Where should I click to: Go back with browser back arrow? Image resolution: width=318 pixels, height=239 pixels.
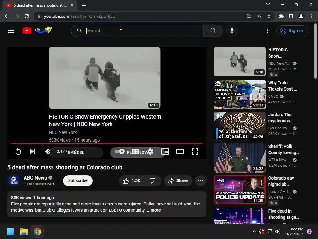7,16
